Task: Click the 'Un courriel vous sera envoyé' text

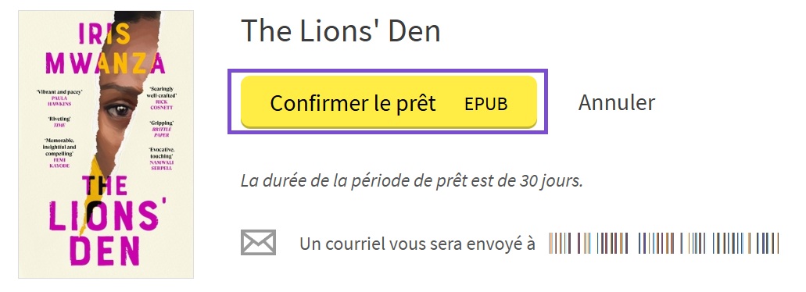Action: click(x=417, y=244)
